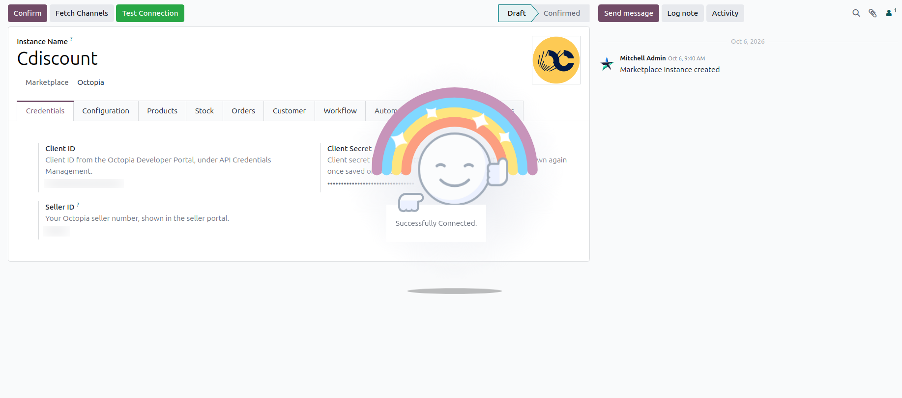Open the chatter search icon

[856, 13]
